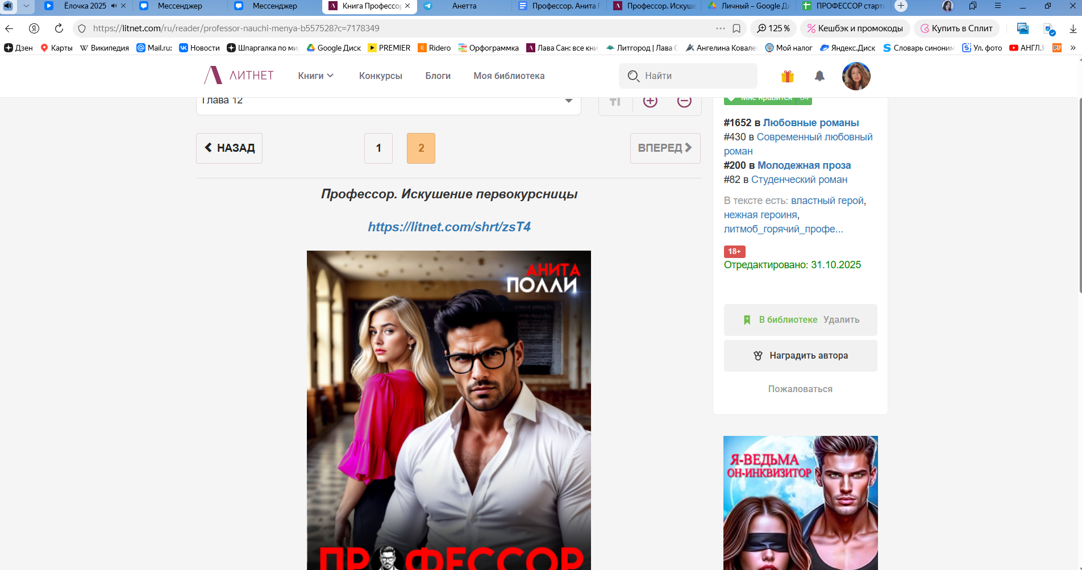Click the Наградить автора button

[801, 356]
